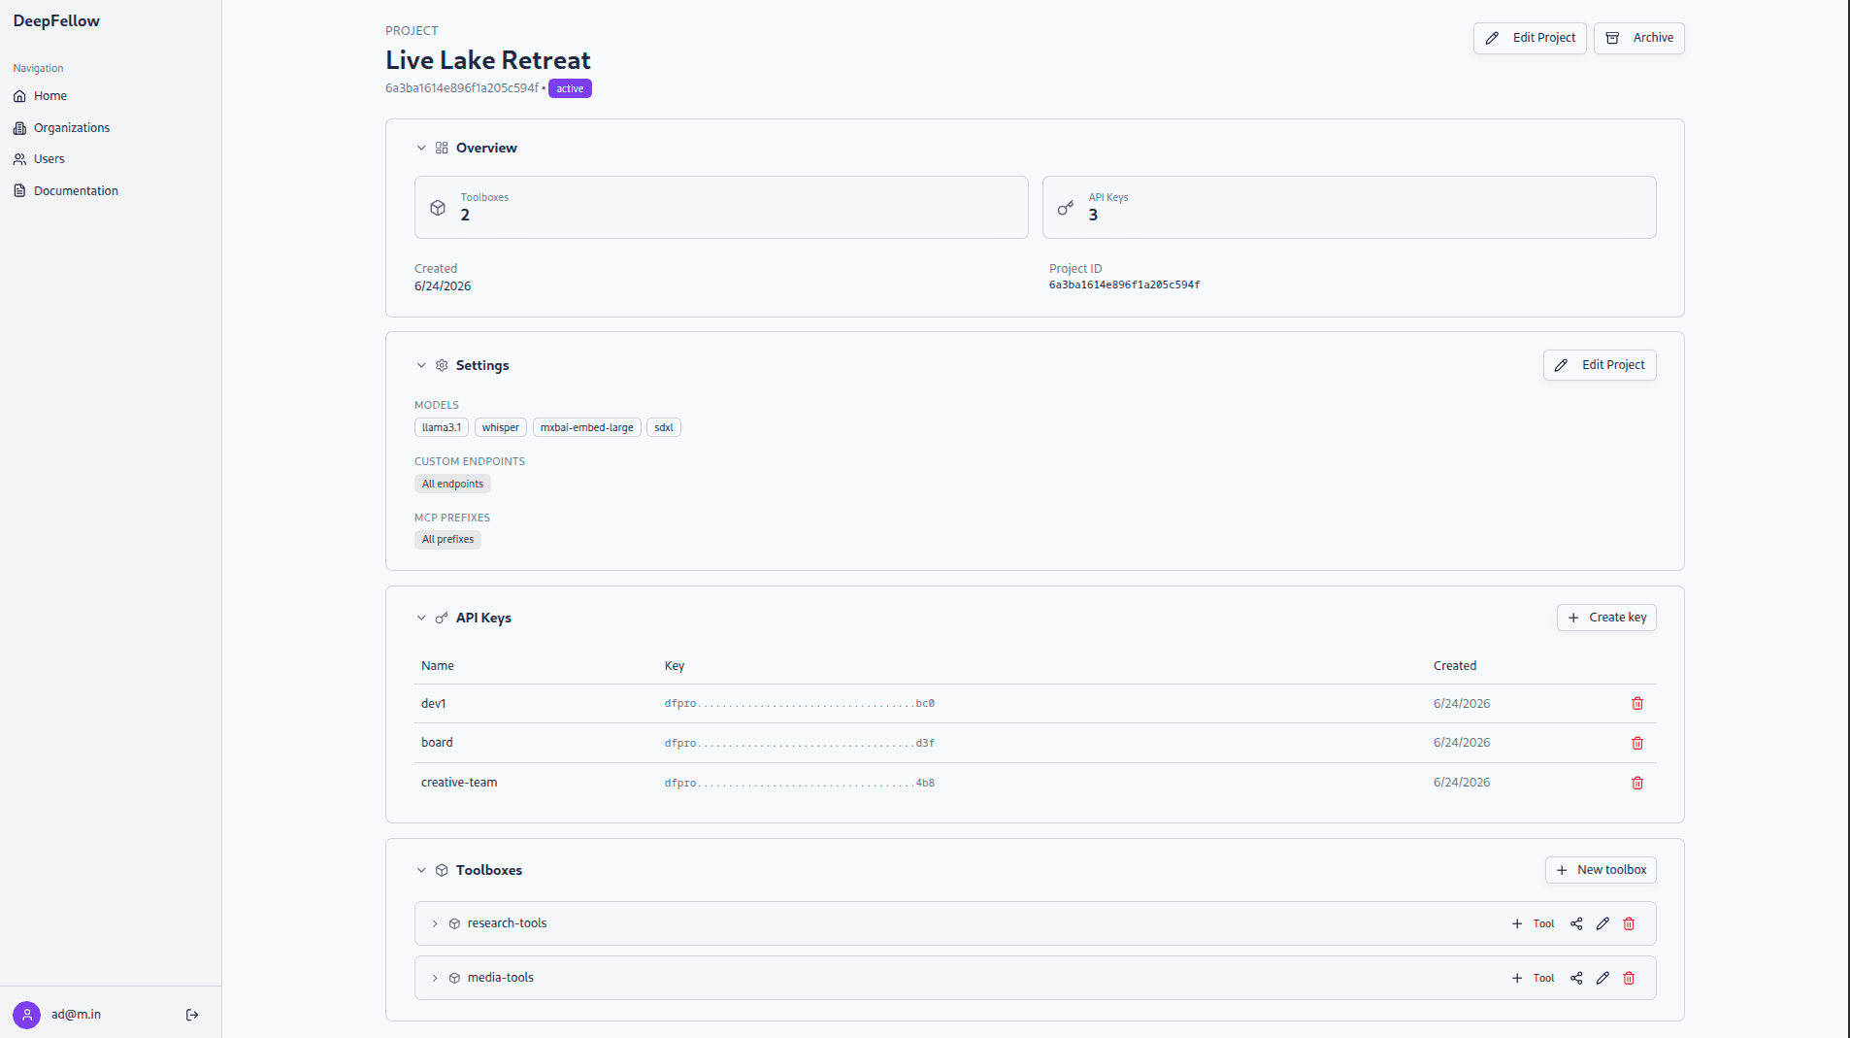Log out using the sign-out icon
This screenshot has width=1850, height=1038.
[192, 1015]
